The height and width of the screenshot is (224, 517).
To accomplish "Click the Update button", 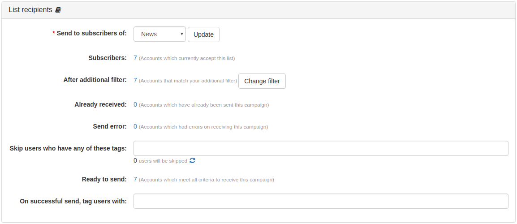I will pos(203,34).
